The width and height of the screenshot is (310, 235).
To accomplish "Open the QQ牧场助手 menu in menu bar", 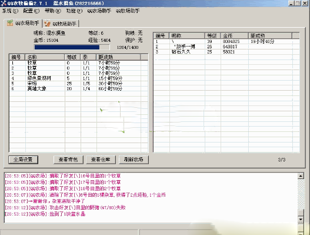I will coord(128,11).
